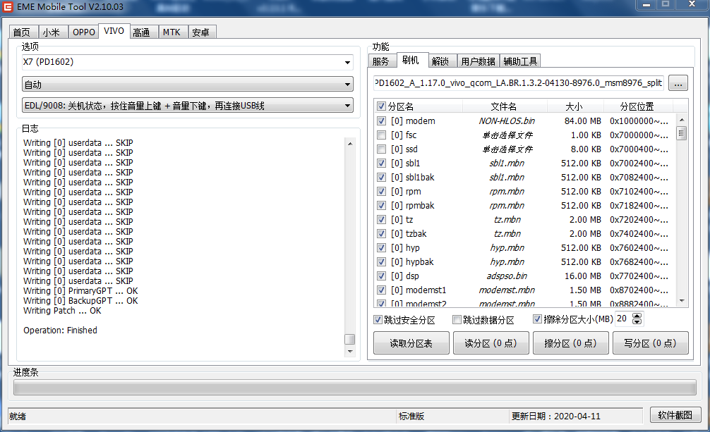The height and width of the screenshot is (432, 710).
Task: Click the firmware path input field
Action: (x=519, y=82)
